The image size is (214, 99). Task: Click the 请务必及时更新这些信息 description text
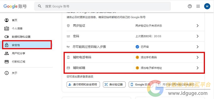(106, 17)
